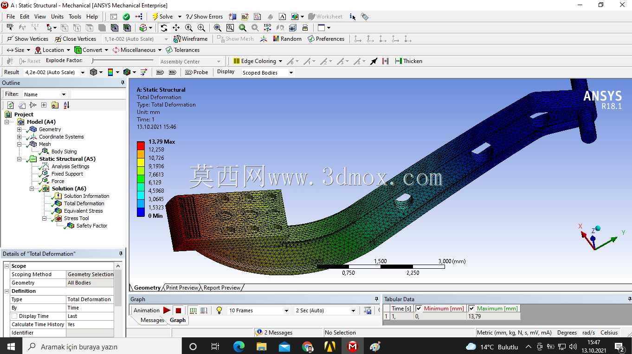The height and width of the screenshot is (354, 632).
Task: Open Preferences for annotations
Action: click(x=326, y=39)
